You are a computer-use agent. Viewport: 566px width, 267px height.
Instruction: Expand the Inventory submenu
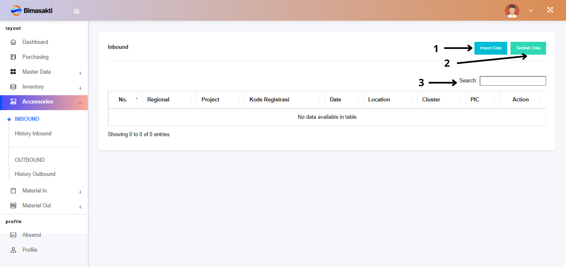coord(80,88)
